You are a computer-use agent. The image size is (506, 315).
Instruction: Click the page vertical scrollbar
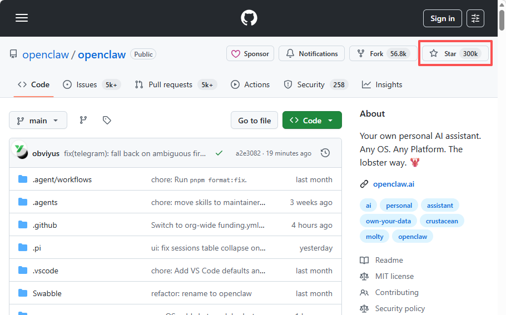(502, 167)
